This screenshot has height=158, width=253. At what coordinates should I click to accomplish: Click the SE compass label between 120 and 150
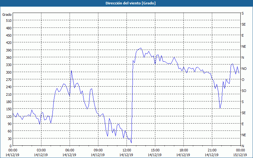point(244,113)
